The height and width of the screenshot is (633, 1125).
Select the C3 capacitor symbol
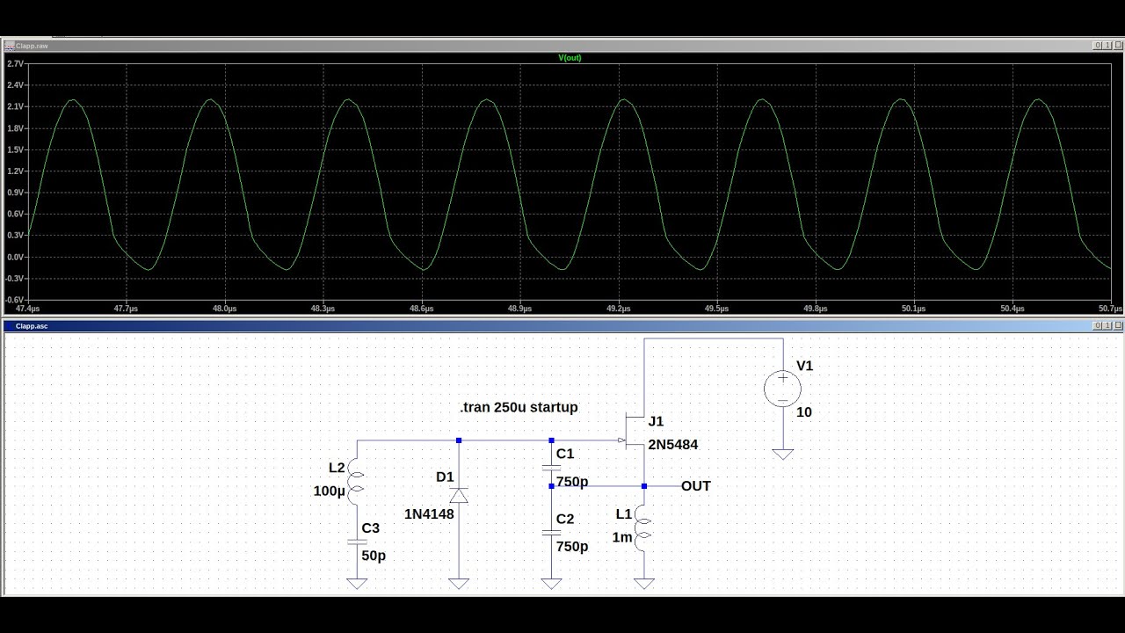(357, 542)
